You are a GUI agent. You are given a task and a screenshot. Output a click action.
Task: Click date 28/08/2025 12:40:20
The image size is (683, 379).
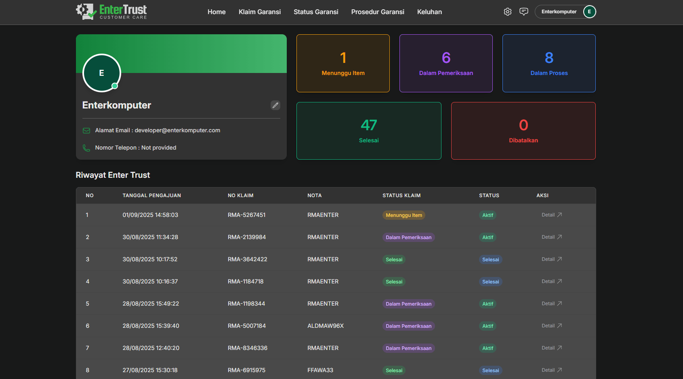coord(151,348)
